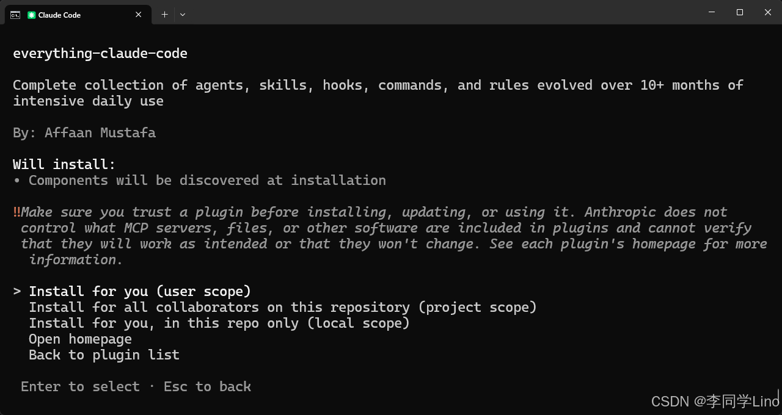Go back to plugin list
Viewport: 782px width, 415px height.
(x=104, y=355)
